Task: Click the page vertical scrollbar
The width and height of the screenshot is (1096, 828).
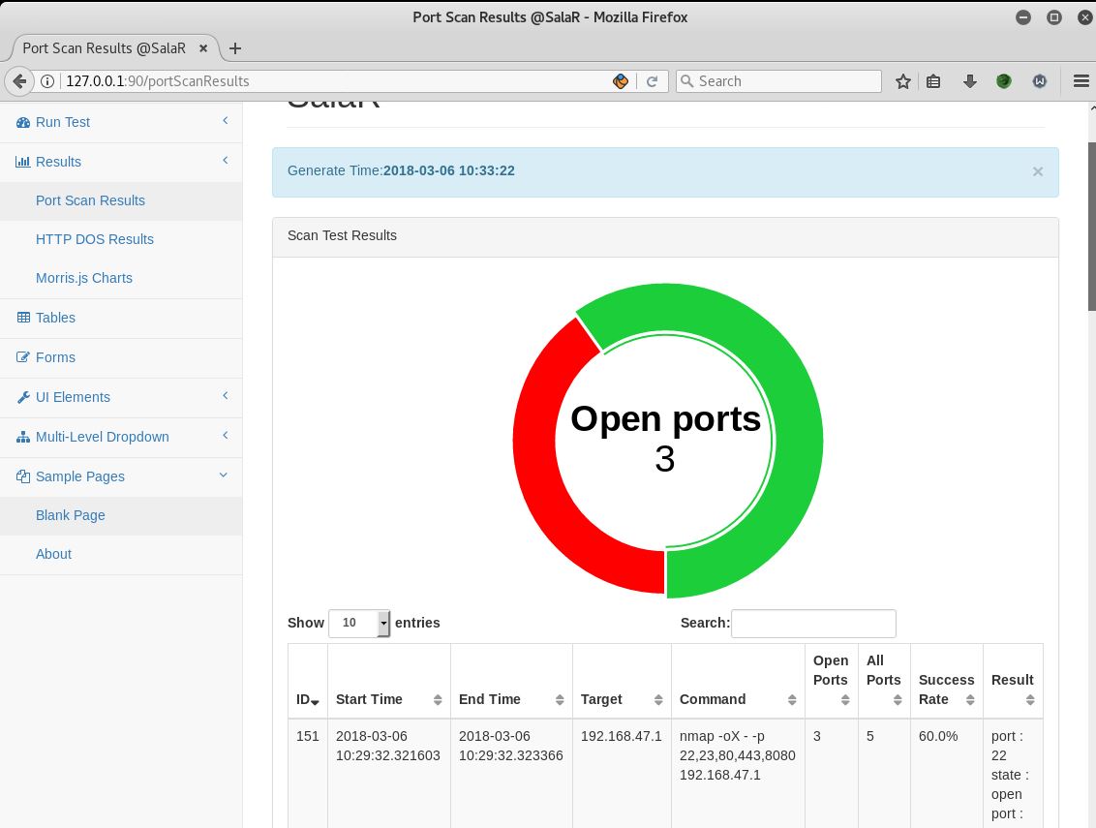Action: (x=1092, y=226)
